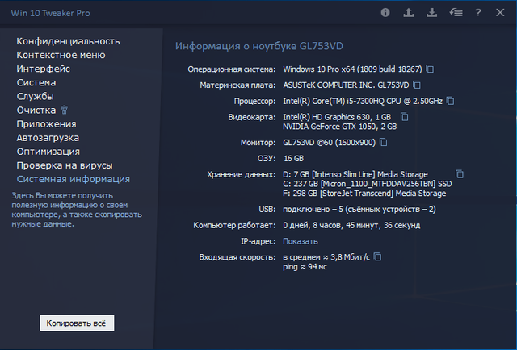Image resolution: width=517 pixels, height=350 pixels.
Task: Click the uptime 0 дней, 8 часов value
Action: pos(351,225)
